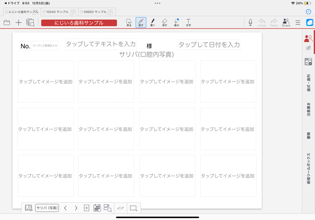Switch to the 10040 サンプル tab
The image size is (315, 220).
[57, 12]
